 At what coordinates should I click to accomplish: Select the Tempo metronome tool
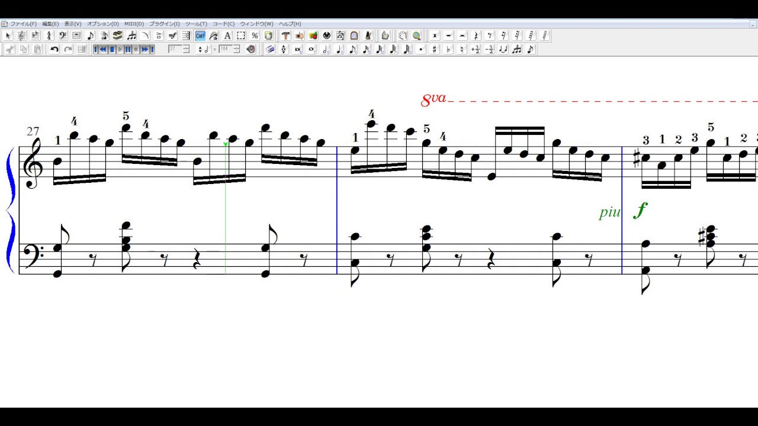(368, 35)
